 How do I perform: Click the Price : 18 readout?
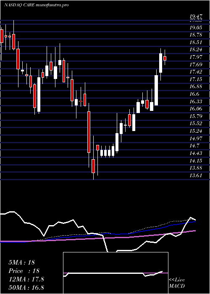[24, 271]
